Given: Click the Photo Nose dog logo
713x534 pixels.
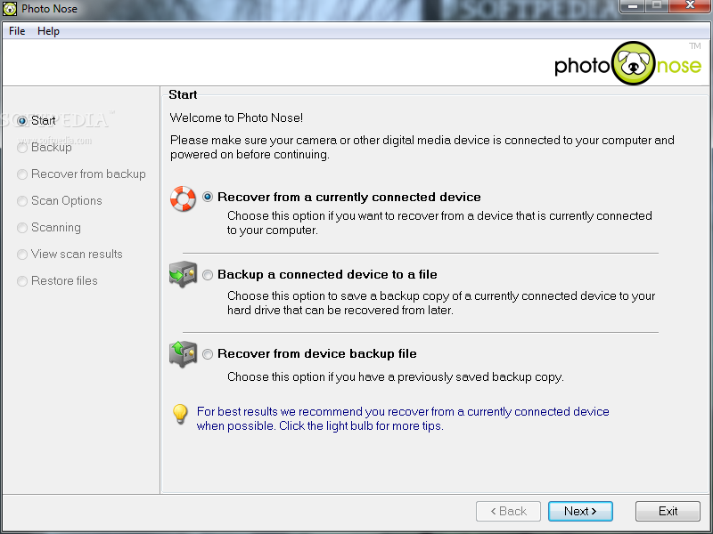Looking at the screenshot, I should pos(633,63).
